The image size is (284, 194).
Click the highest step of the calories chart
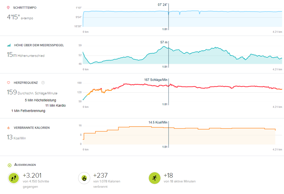(140, 127)
